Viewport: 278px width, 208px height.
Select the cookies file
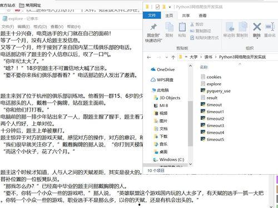tap(211, 77)
